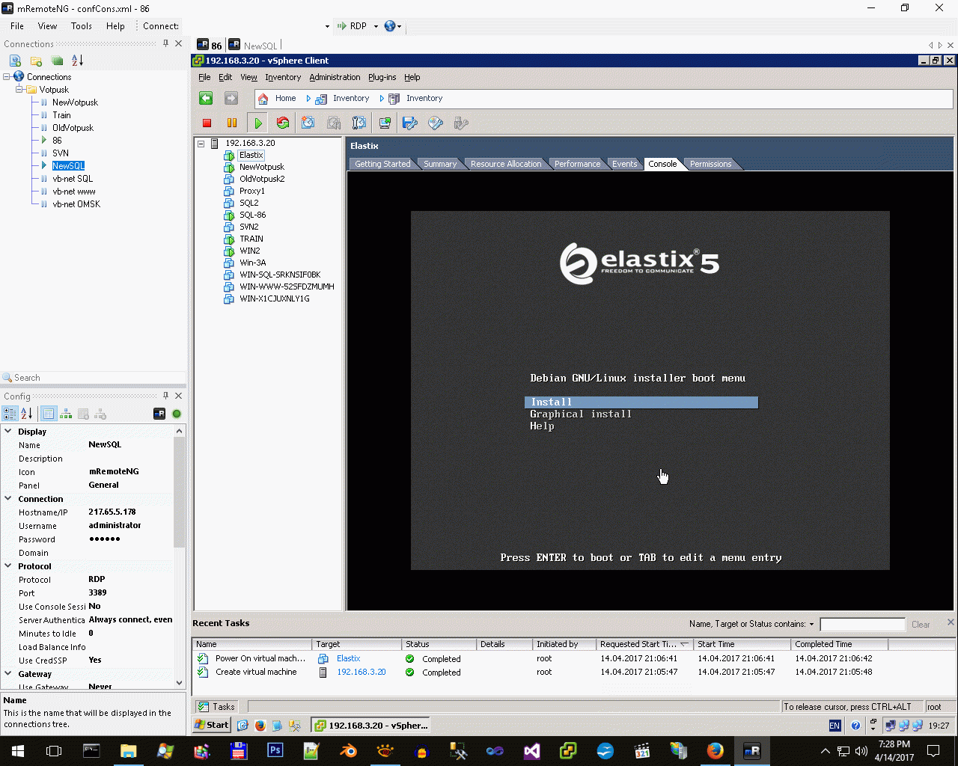
Task: Click Clear button in Recent Tasks filter
Action: coord(921,625)
